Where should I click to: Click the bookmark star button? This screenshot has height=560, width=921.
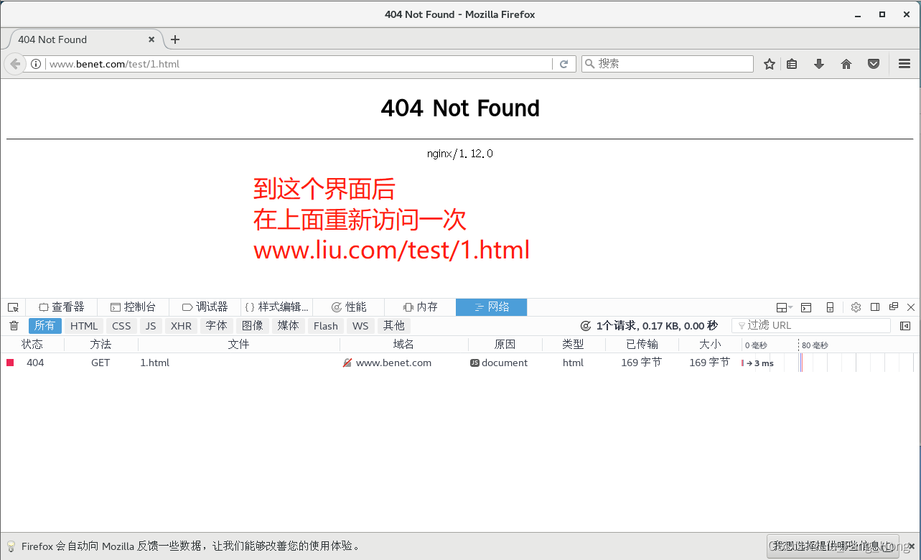[x=769, y=63]
